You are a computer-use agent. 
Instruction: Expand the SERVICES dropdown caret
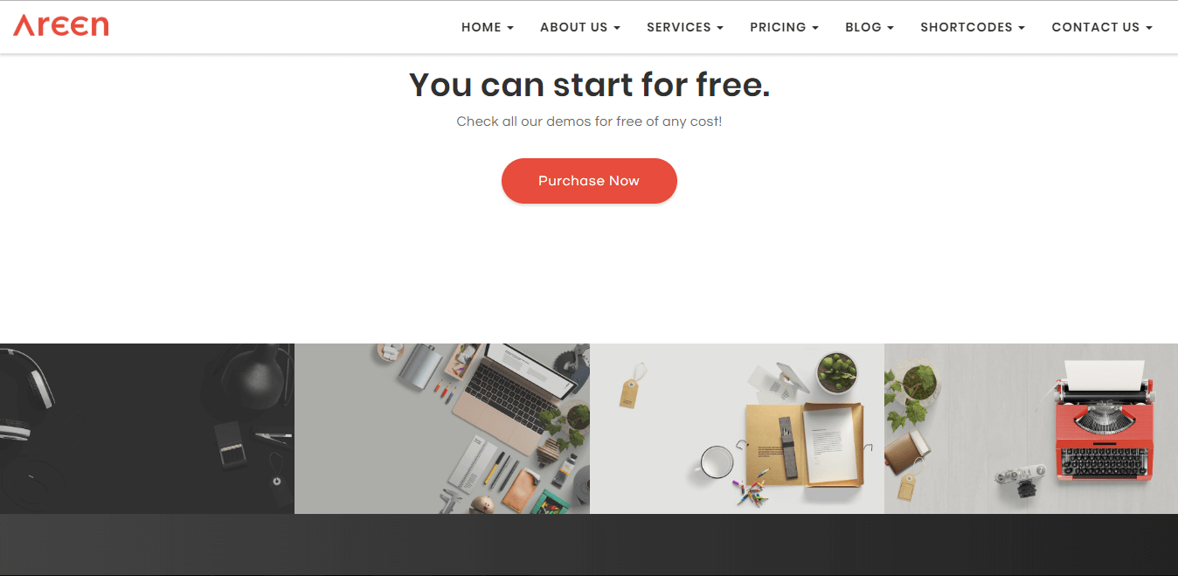point(720,28)
